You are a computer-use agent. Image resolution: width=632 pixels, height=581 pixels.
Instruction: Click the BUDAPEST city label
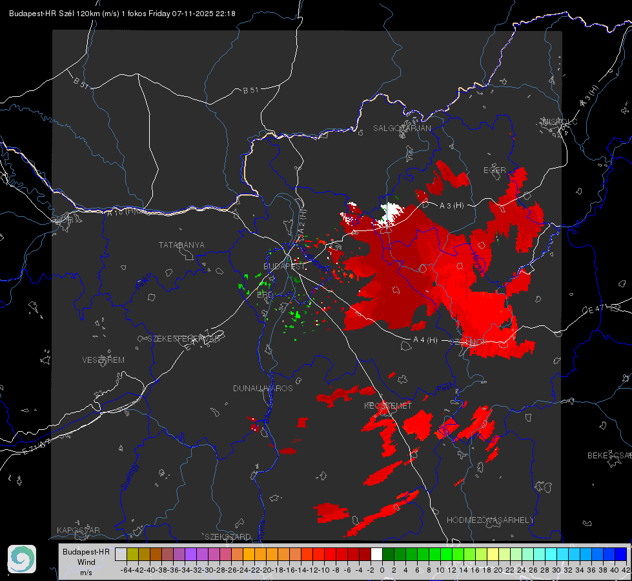[284, 267]
